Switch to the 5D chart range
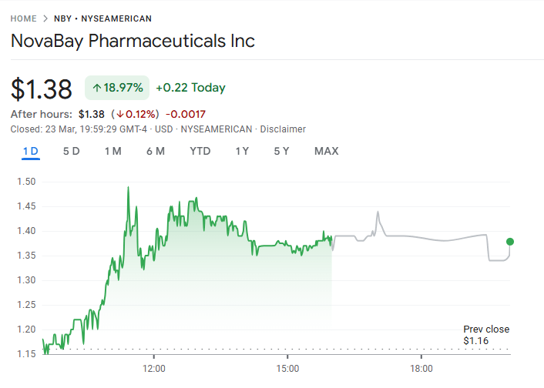This screenshot has width=544, height=388. pos(71,151)
